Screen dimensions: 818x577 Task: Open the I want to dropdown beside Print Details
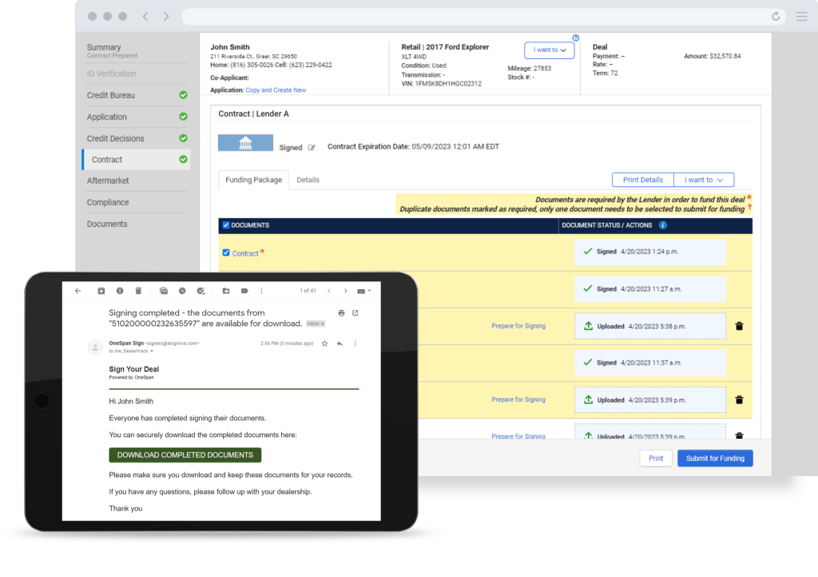[704, 180]
